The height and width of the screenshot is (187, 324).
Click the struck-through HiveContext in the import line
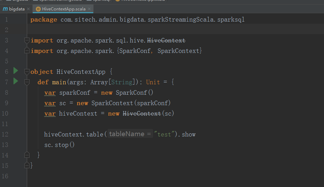tap(166, 40)
